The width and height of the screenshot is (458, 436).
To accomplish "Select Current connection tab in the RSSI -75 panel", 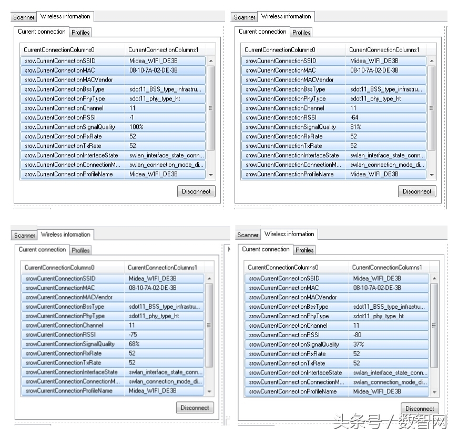I will pos(42,250).
